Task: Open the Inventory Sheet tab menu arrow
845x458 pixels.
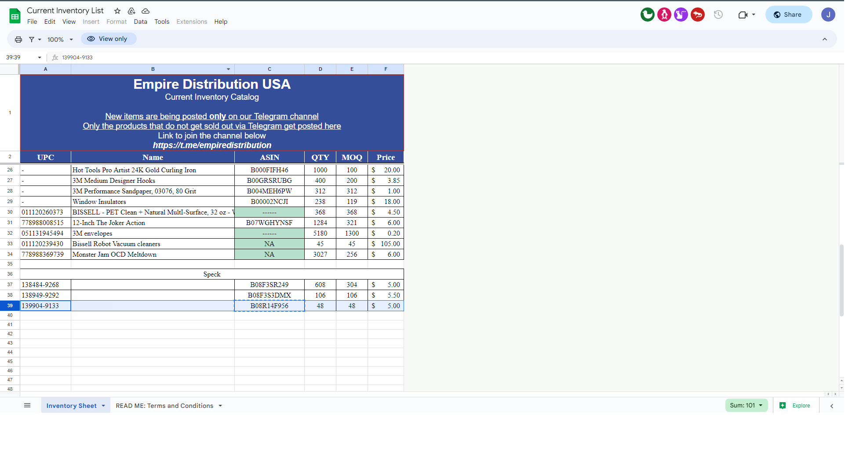Action: tap(103, 406)
